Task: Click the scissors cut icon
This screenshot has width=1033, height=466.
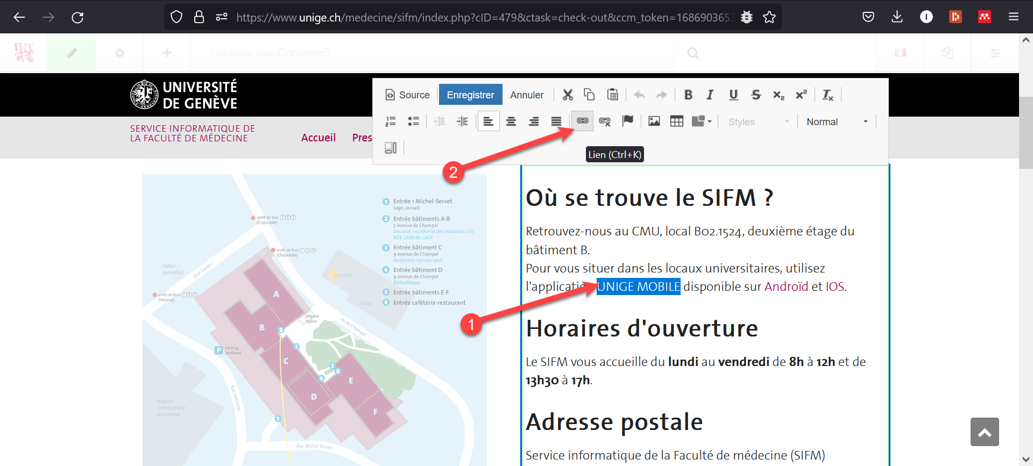Action: 568,95
